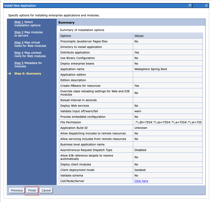Click the 'Validate Input off/warn/fail' label
Image resolution: width=213 pixels, height=202 pixels.
click(x=79, y=111)
